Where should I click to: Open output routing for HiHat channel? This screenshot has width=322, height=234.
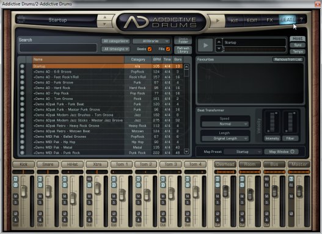tap(65, 220)
